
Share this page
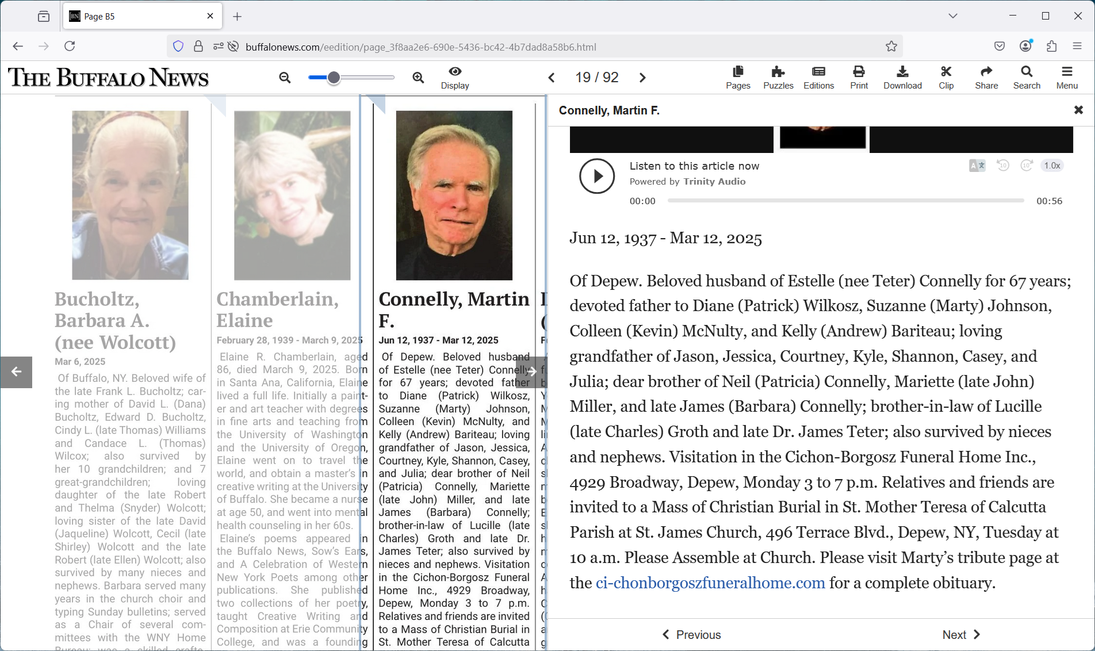986,78
